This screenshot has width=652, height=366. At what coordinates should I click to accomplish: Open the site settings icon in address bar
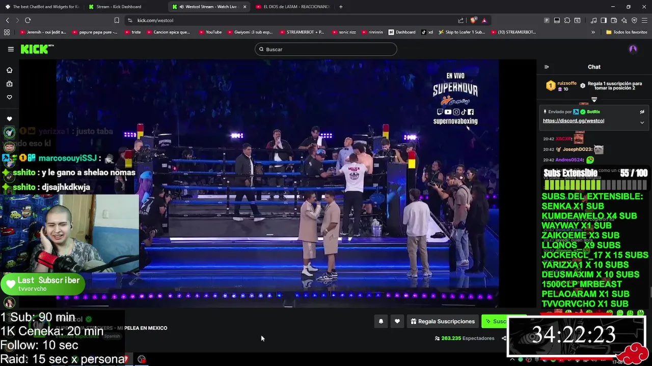click(x=130, y=20)
